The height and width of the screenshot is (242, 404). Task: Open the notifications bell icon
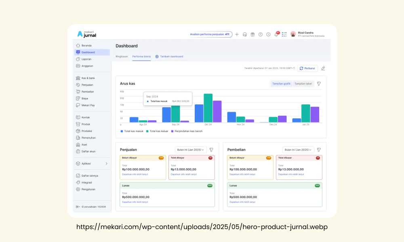click(x=276, y=34)
